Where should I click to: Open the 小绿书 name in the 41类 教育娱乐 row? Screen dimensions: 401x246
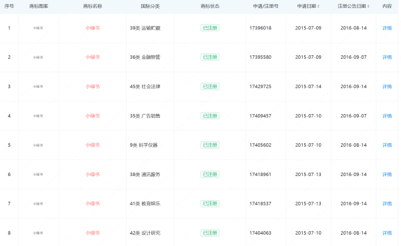coord(93,203)
